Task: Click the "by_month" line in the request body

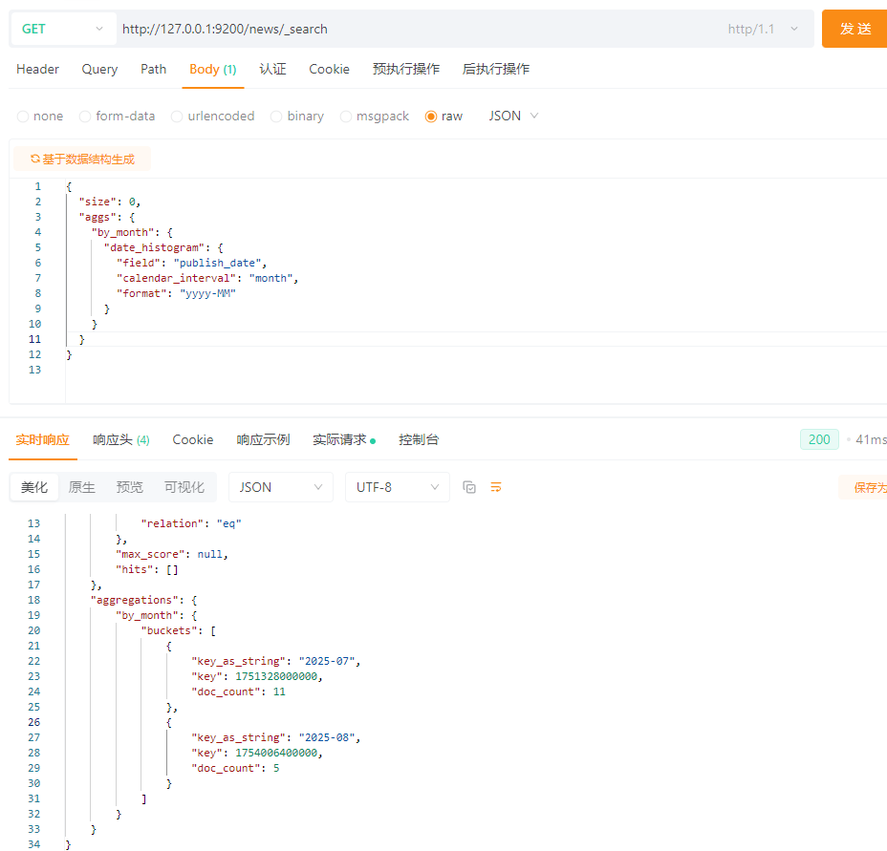Action: click(132, 232)
